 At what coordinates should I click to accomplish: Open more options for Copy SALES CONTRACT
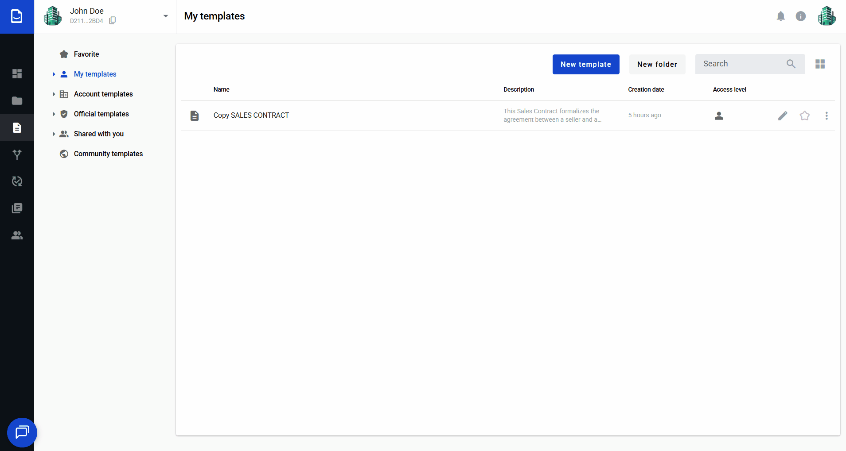826,116
